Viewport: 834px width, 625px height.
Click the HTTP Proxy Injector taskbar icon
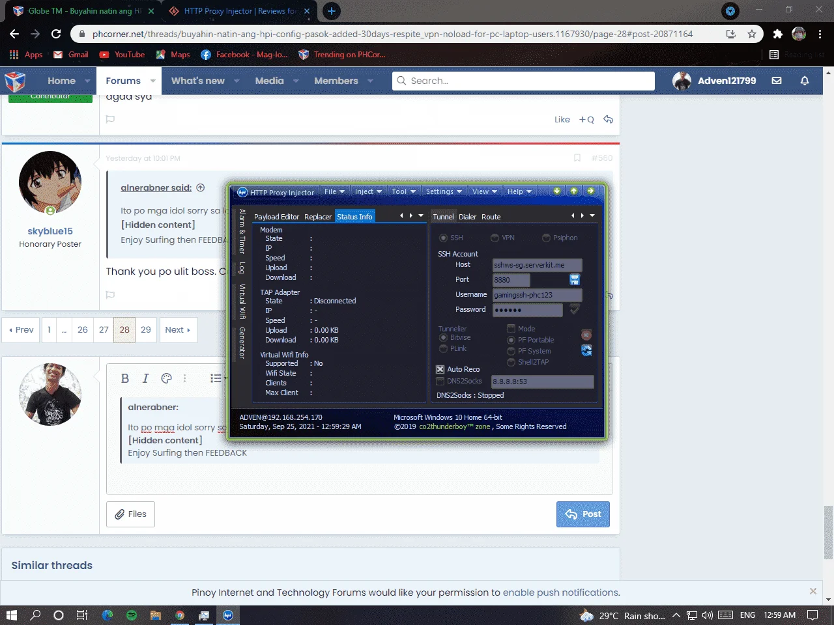(x=228, y=615)
